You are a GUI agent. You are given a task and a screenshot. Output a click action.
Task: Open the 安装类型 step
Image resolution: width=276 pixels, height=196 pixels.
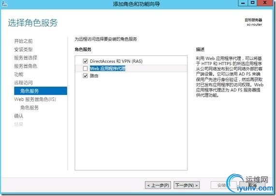pyautogui.click(x=23, y=49)
